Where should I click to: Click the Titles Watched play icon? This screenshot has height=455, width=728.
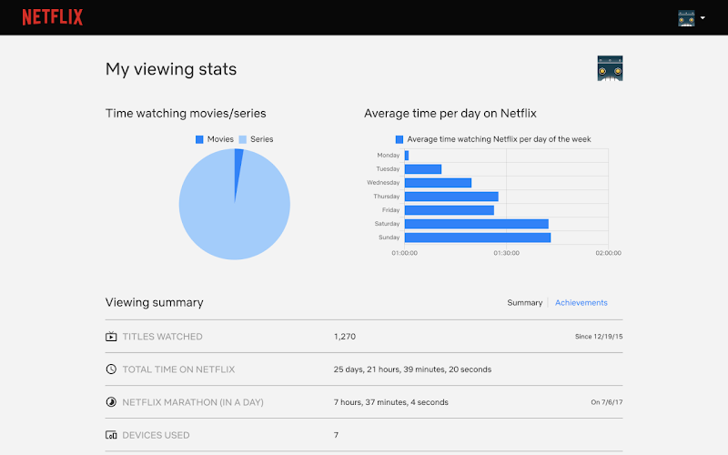(x=111, y=337)
